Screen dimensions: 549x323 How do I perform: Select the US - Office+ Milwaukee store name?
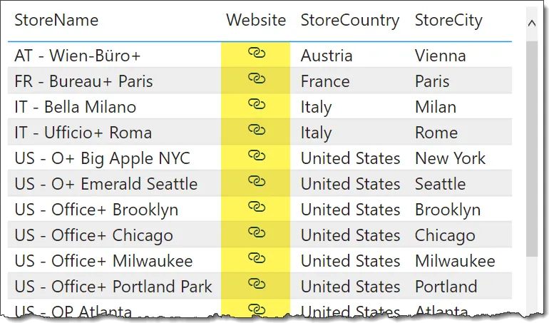coord(103,261)
